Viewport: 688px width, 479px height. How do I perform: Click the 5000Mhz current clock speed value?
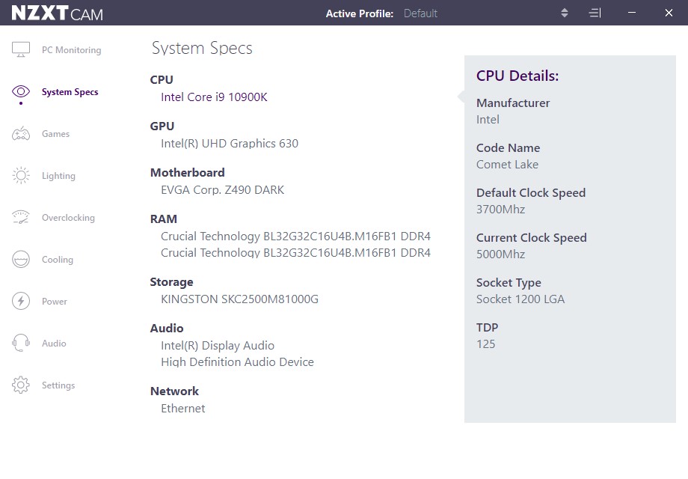500,254
